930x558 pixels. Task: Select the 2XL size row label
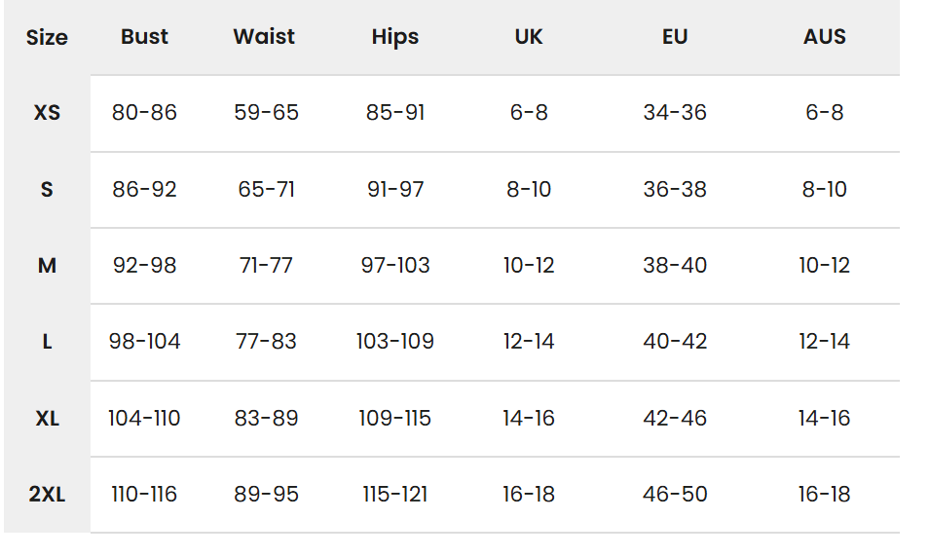(47, 494)
